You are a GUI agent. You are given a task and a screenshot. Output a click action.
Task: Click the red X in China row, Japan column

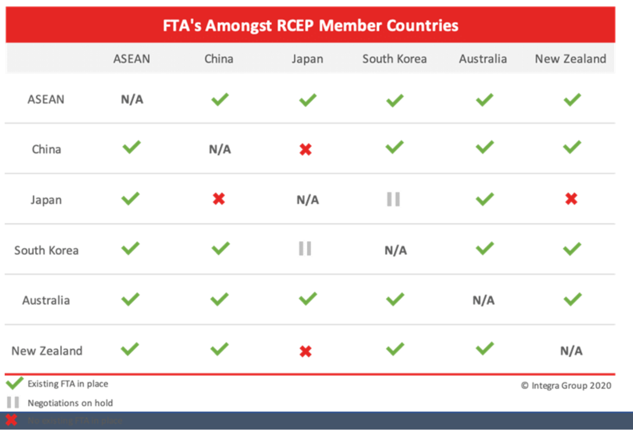pyautogui.click(x=305, y=150)
